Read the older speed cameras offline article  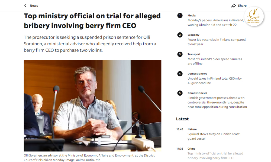pos(215,61)
